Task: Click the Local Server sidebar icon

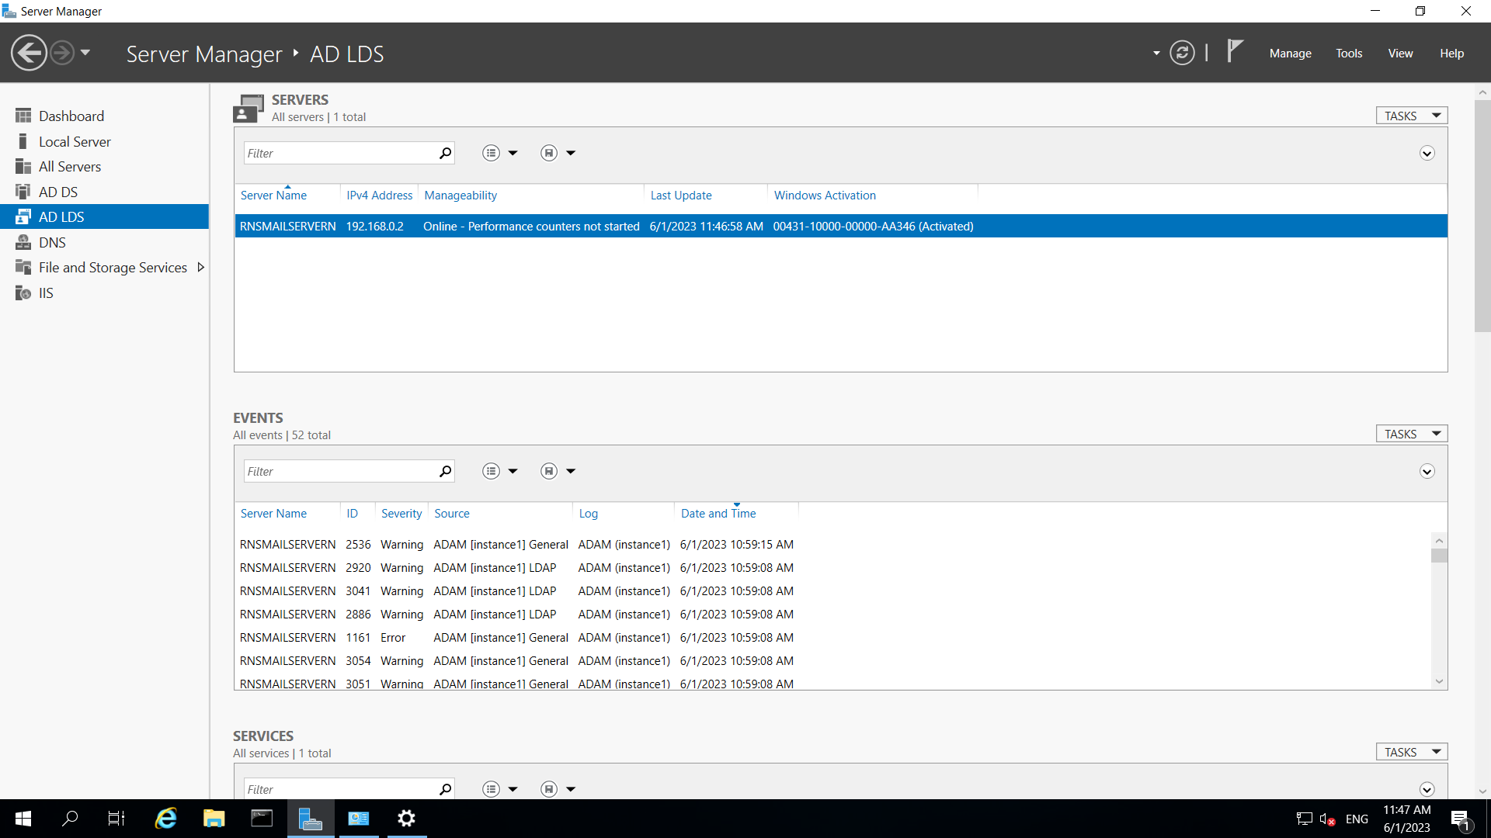Action: 23,141
